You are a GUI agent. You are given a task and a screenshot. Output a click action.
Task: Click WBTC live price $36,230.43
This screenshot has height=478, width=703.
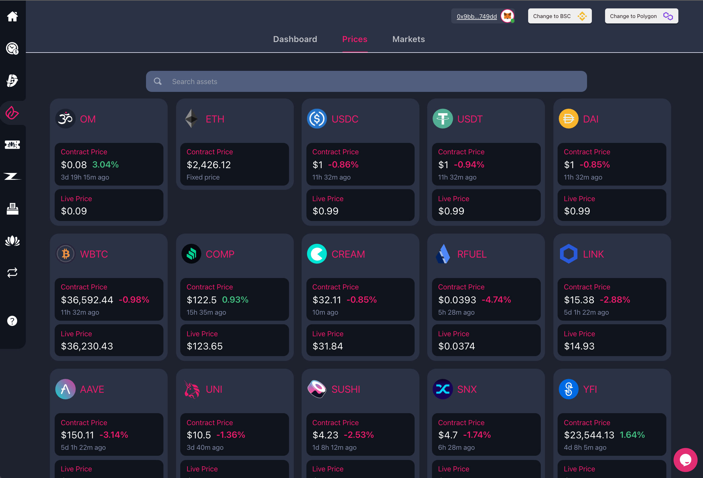87,346
